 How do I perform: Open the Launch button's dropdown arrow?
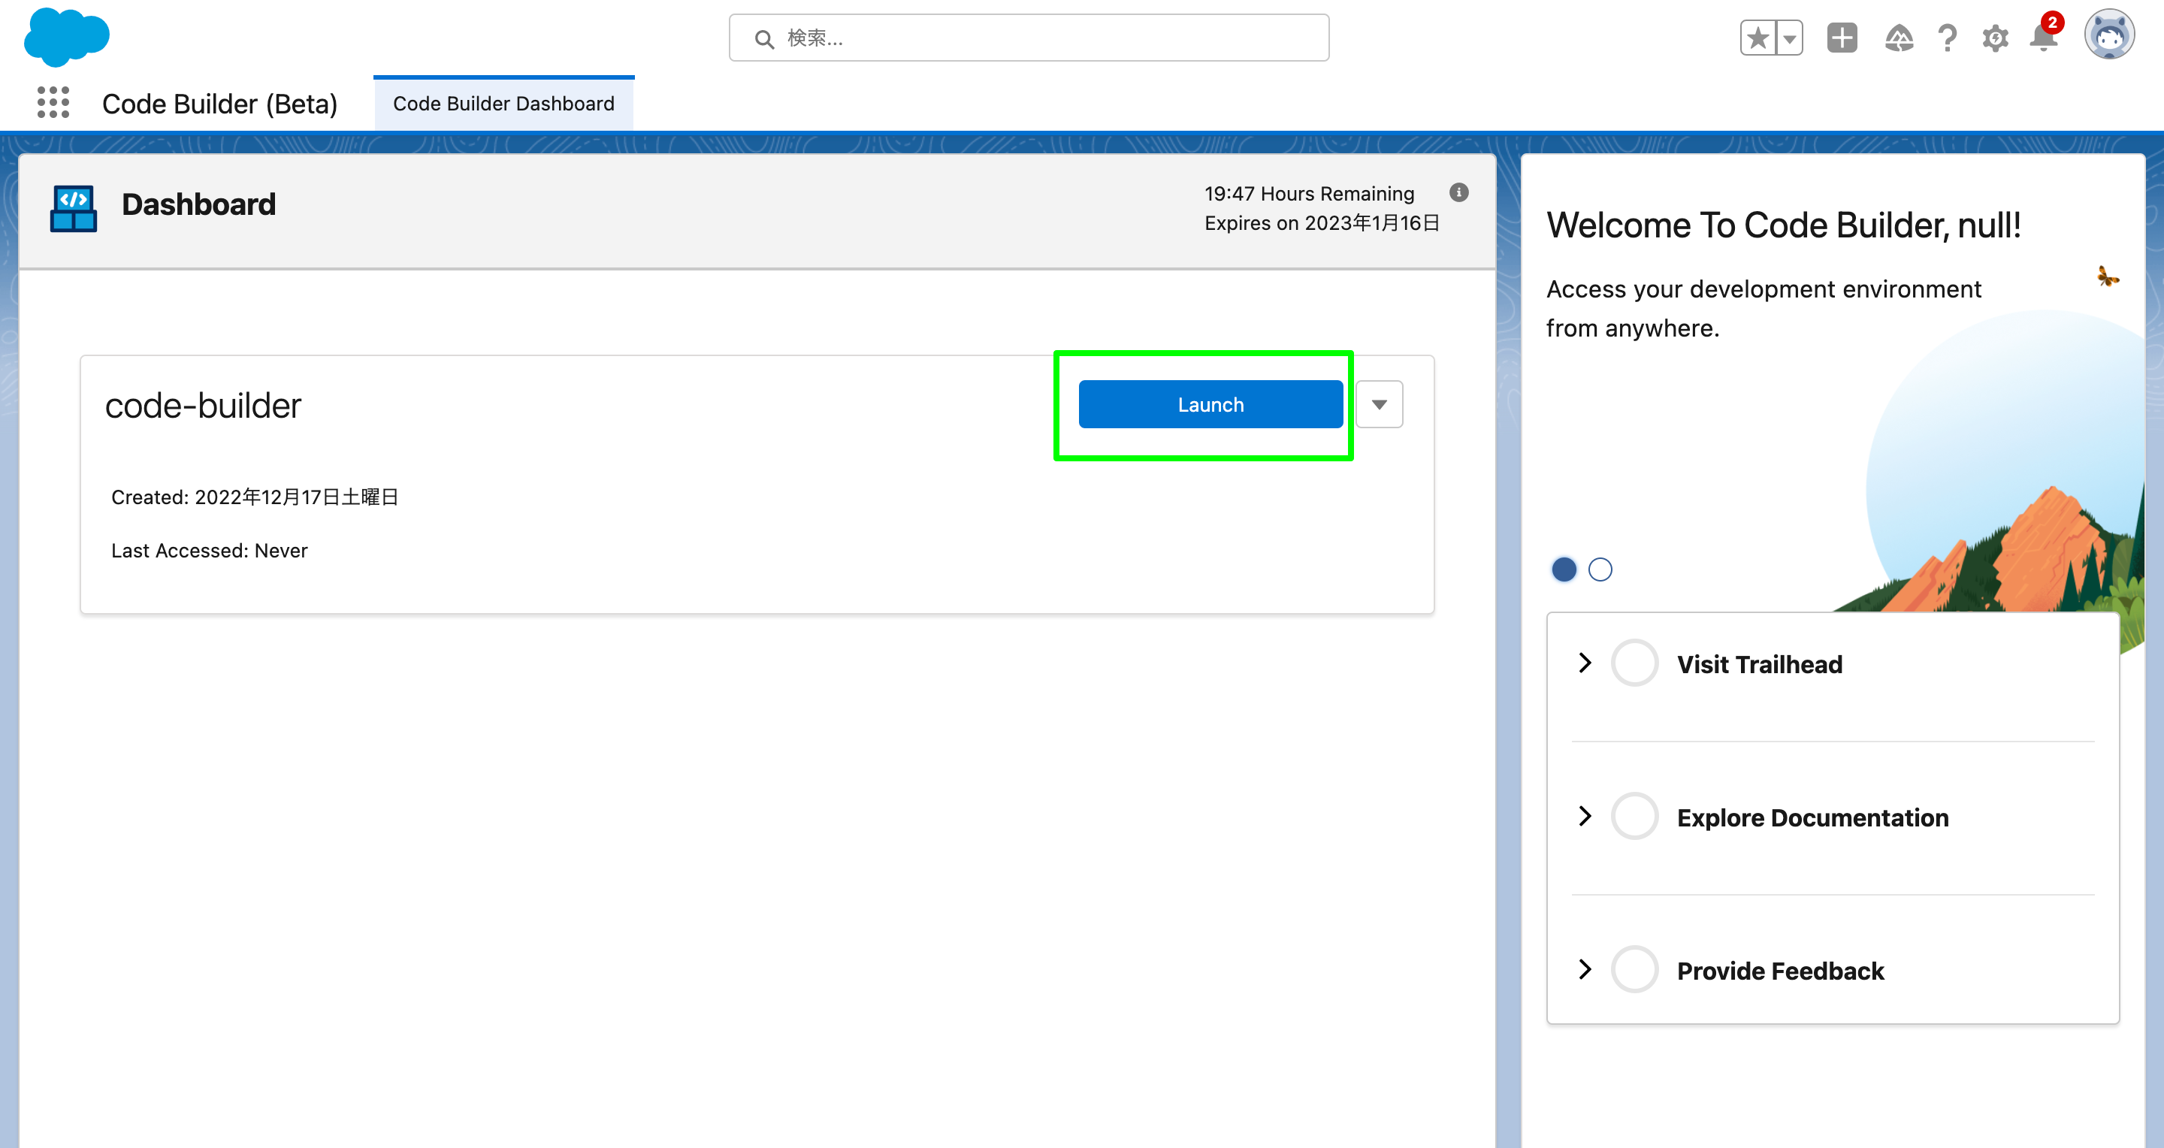(1380, 404)
